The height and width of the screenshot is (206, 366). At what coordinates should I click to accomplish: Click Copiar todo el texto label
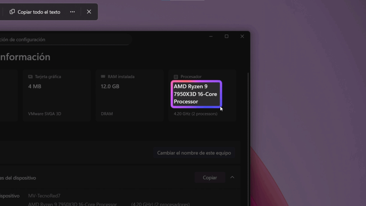click(x=39, y=12)
